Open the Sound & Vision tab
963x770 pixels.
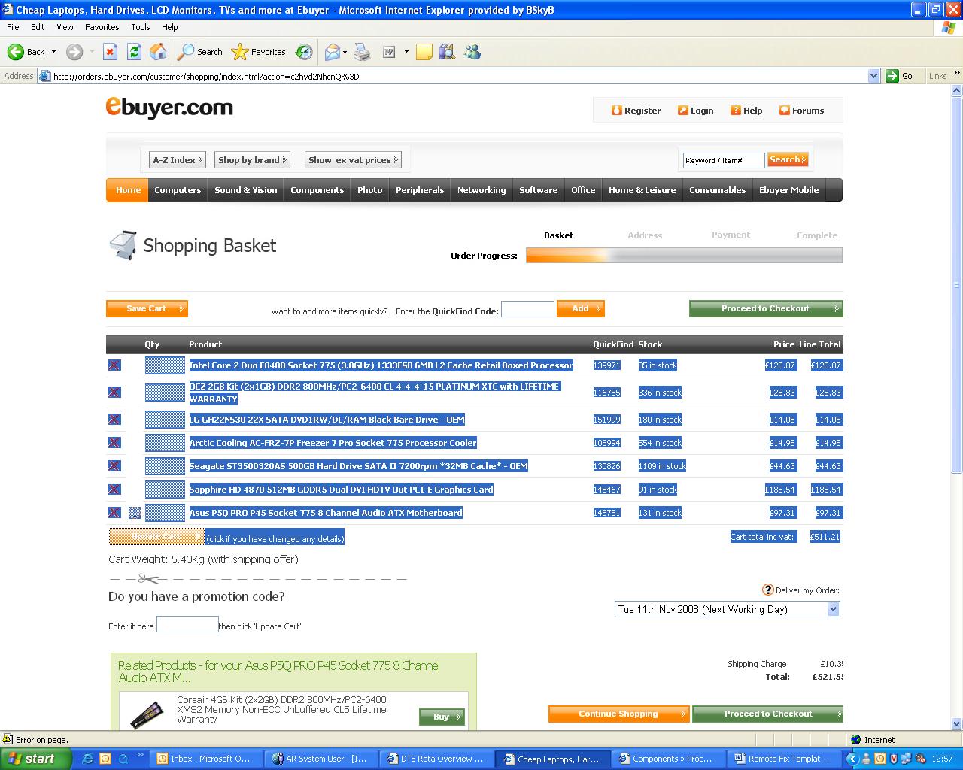(x=246, y=190)
